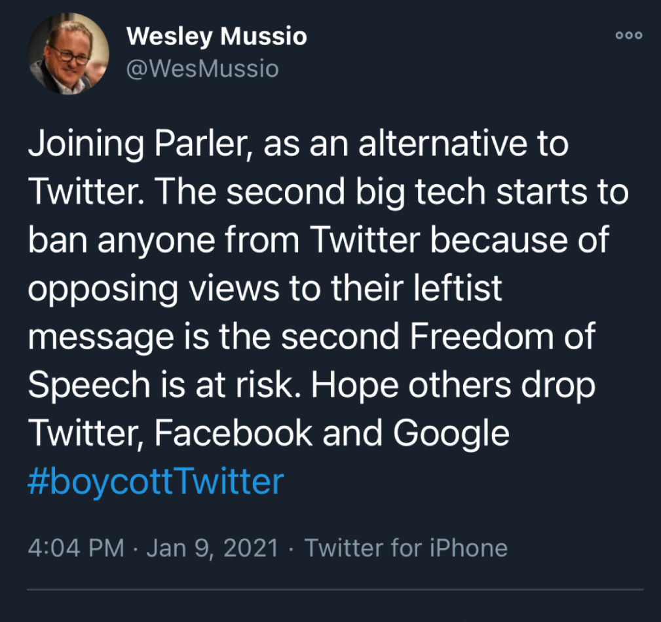Click the word Speech in the tweet body
Screen dimensions: 661x622
click(x=89, y=386)
